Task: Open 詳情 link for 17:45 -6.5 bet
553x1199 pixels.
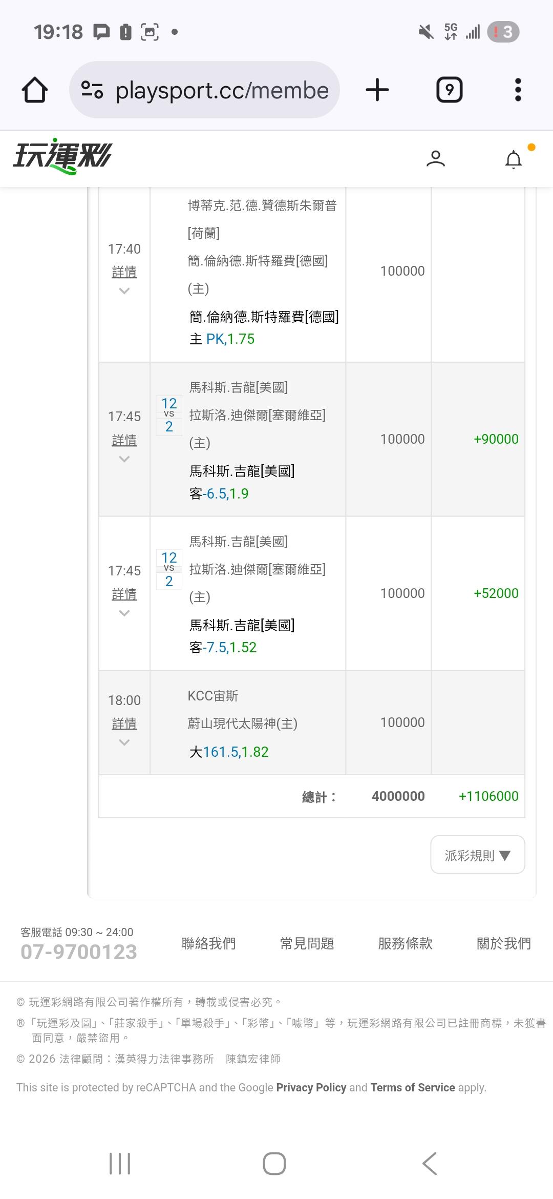Action: click(x=124, y=440)
